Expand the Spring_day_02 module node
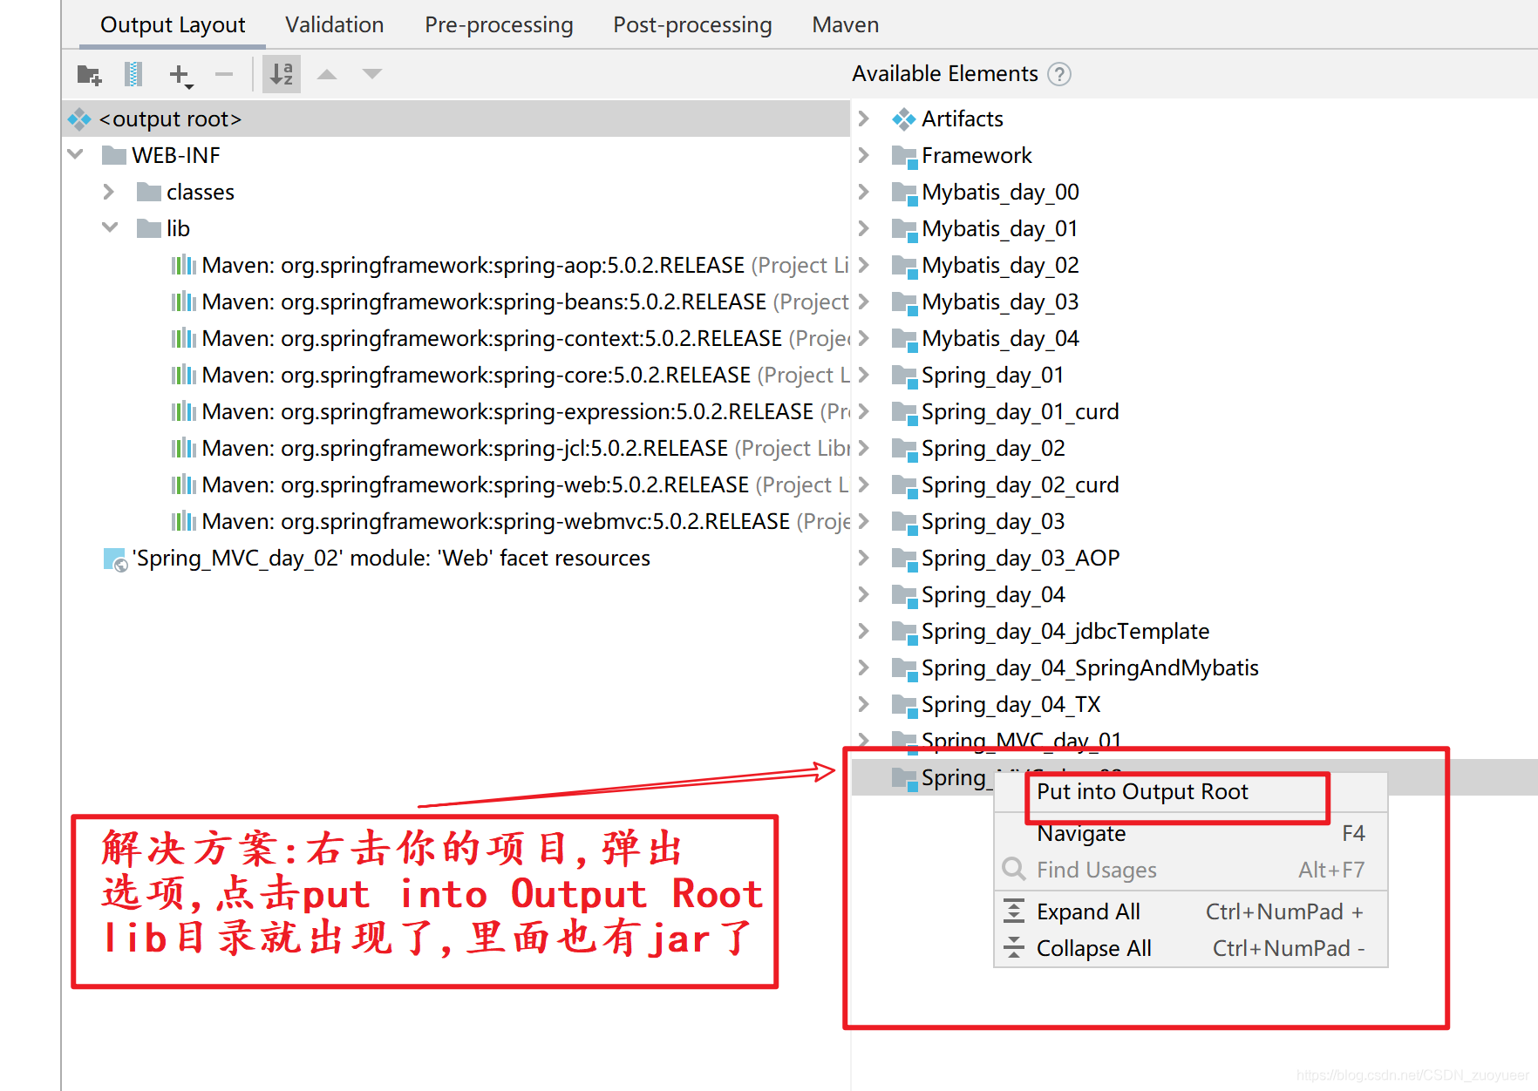This screenshot has height=1091, width=1538. (x=864, y=448)
